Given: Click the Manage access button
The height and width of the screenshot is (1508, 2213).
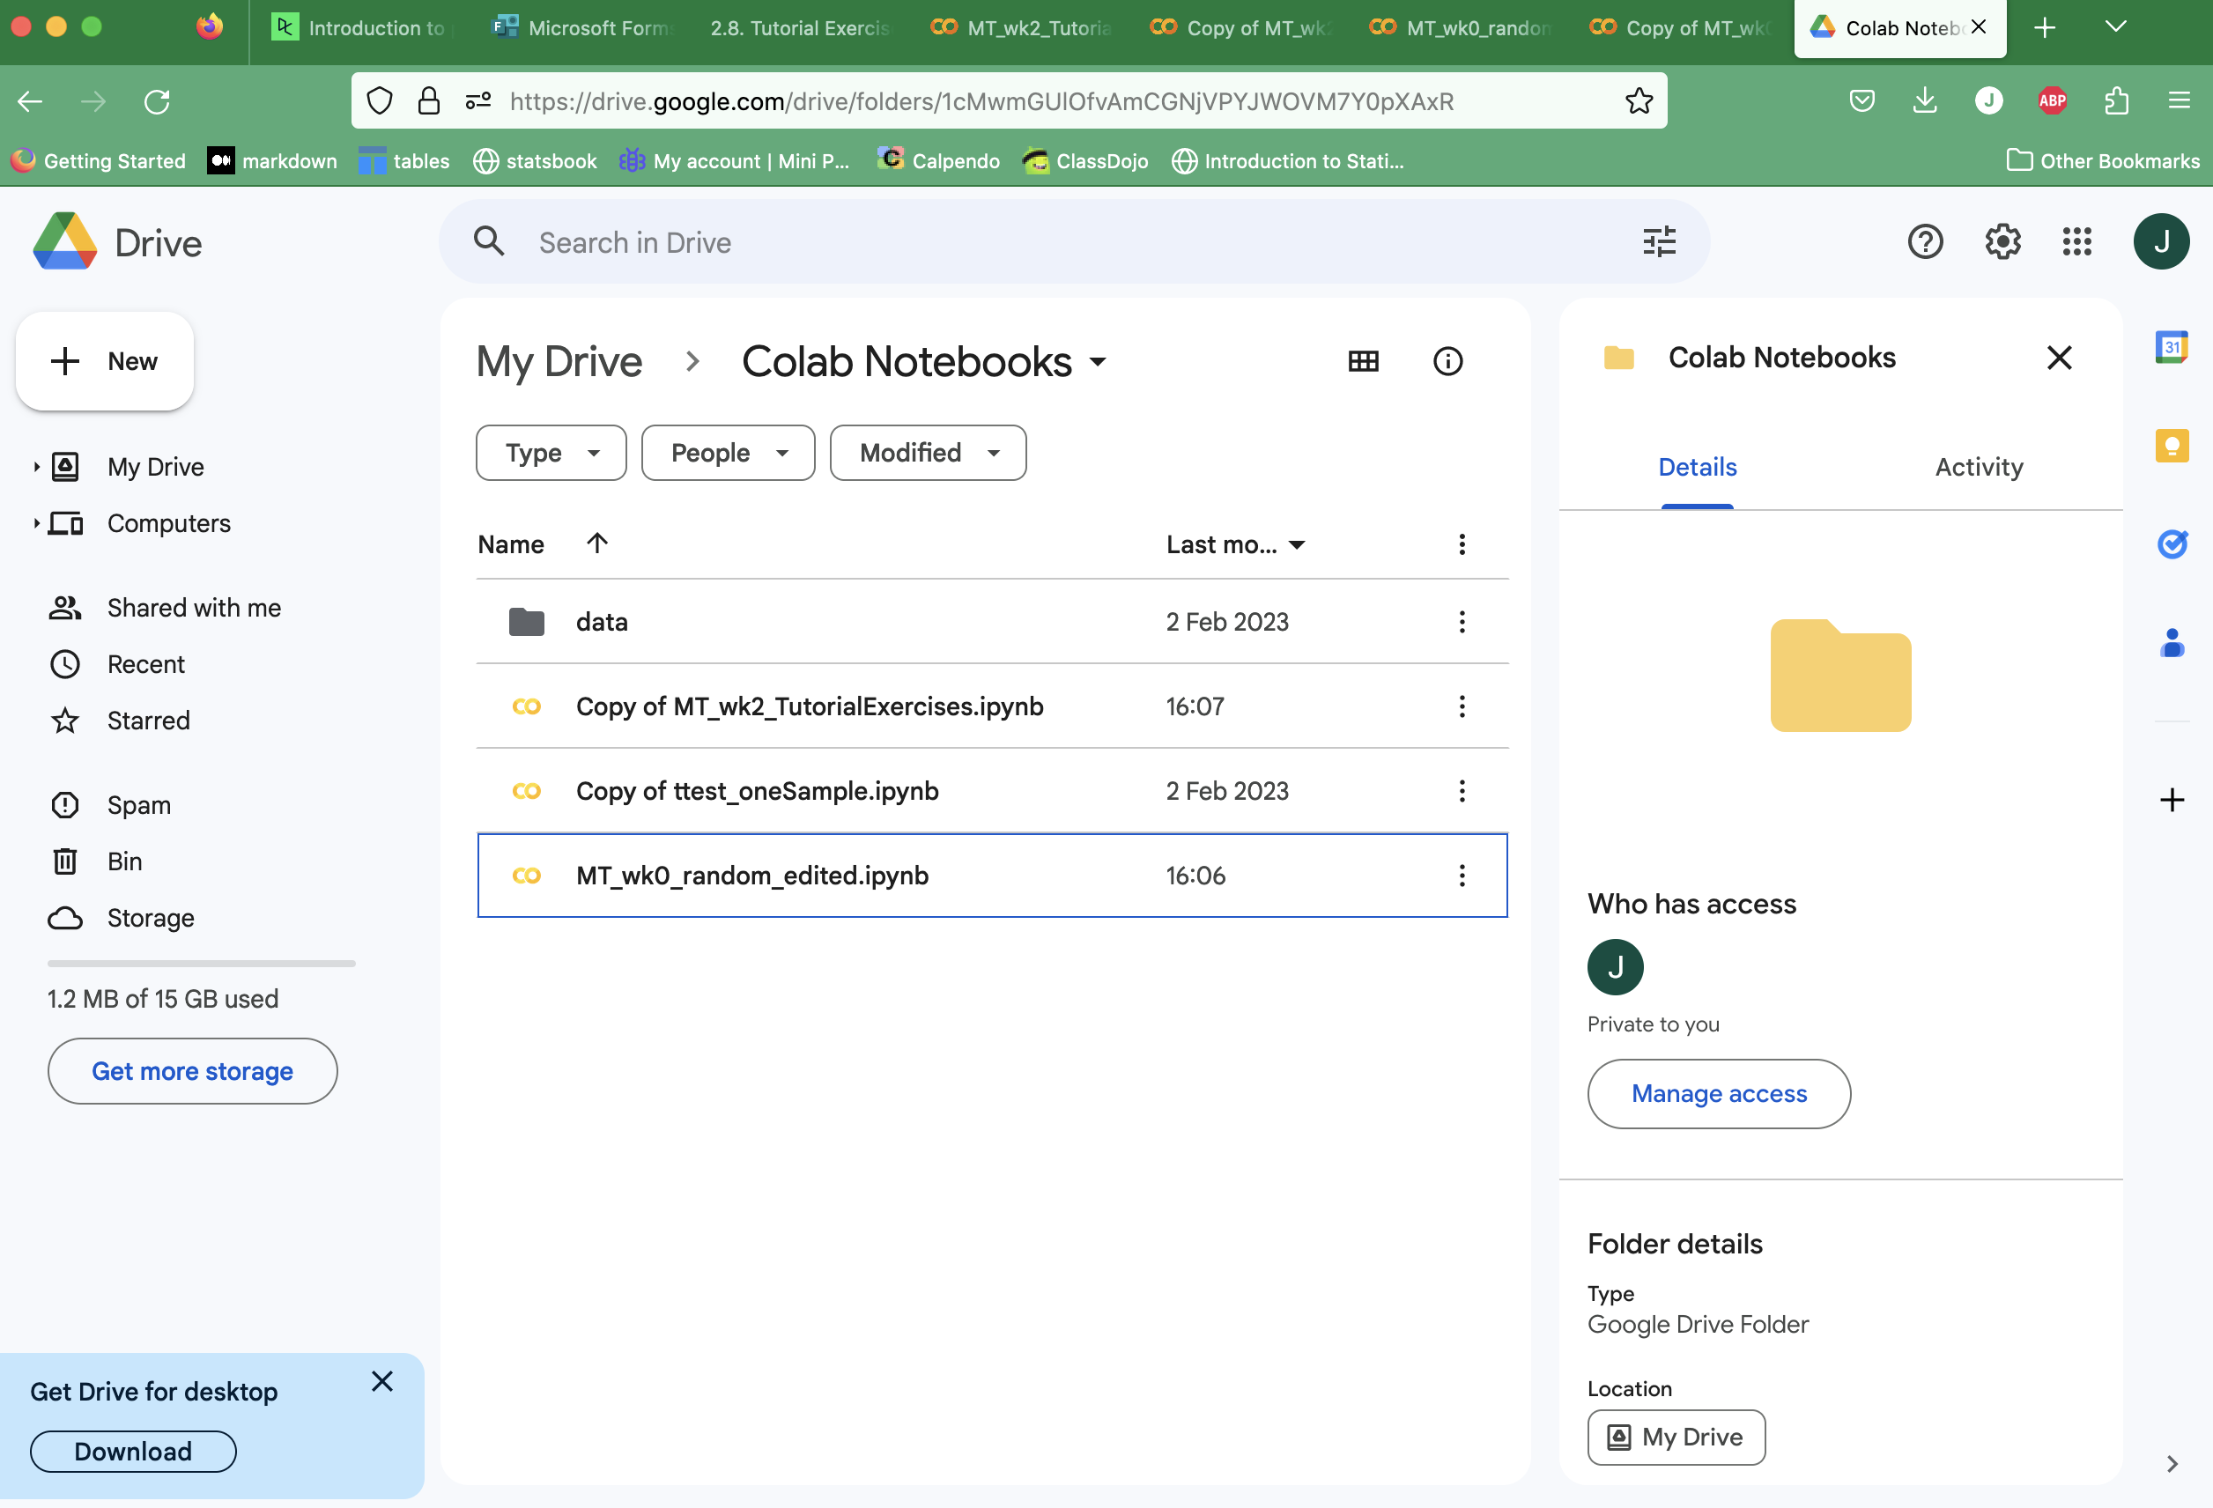Looking at the screenshot, I should tap(1718, 1094).
